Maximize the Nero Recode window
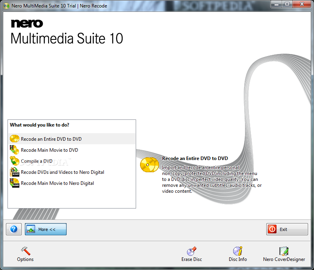This screenshot has width=314, height=270. click(287, 4)
